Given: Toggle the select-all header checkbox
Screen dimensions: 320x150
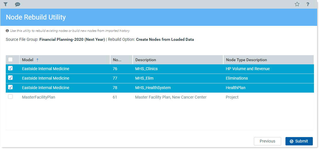Looking at the screenshot, I should click(10, 60).
